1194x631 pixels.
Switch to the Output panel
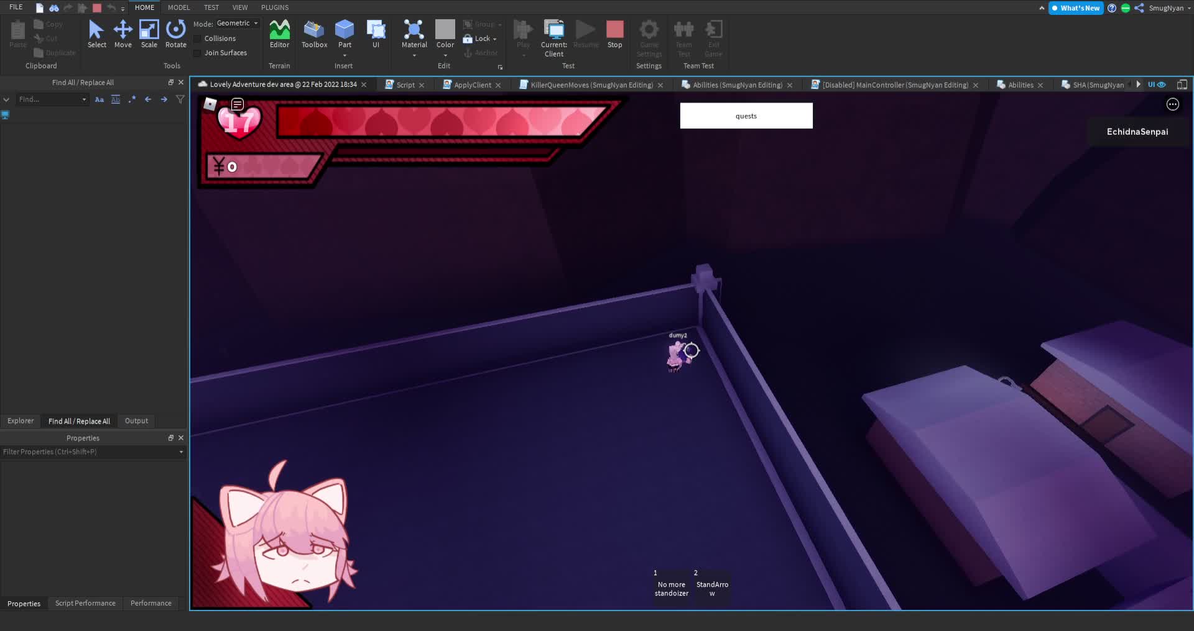pyautogui.click(x=136, y=421)
